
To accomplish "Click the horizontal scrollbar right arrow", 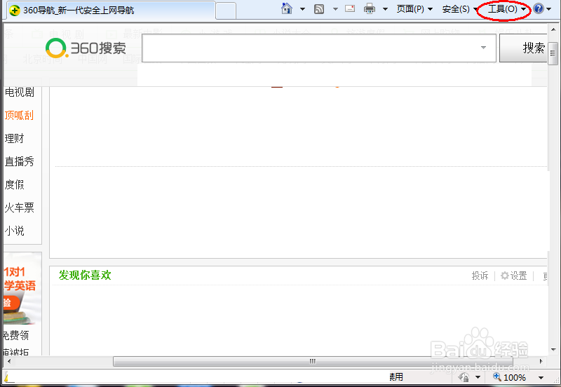I will coord(541,361).
